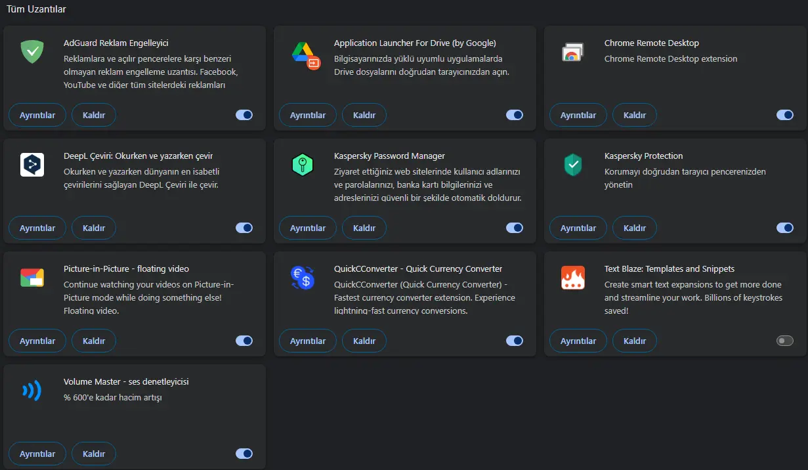The width and height of the screenshot is (808, 470).
Task: Turn off the Volume Master toggle
Action: (244, 454)
